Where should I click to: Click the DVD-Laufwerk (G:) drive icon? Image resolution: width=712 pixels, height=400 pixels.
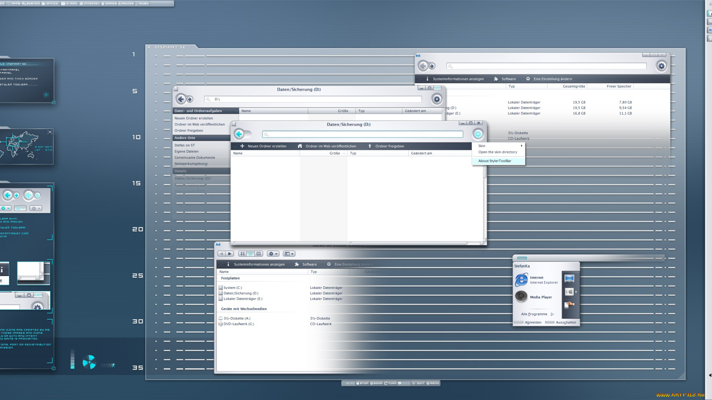tap(221, 324)
